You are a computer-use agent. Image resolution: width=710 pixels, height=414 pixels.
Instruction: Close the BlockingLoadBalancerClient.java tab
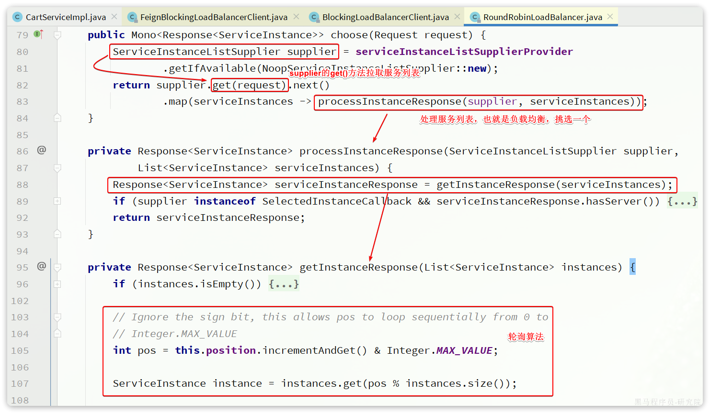point(457,17)
